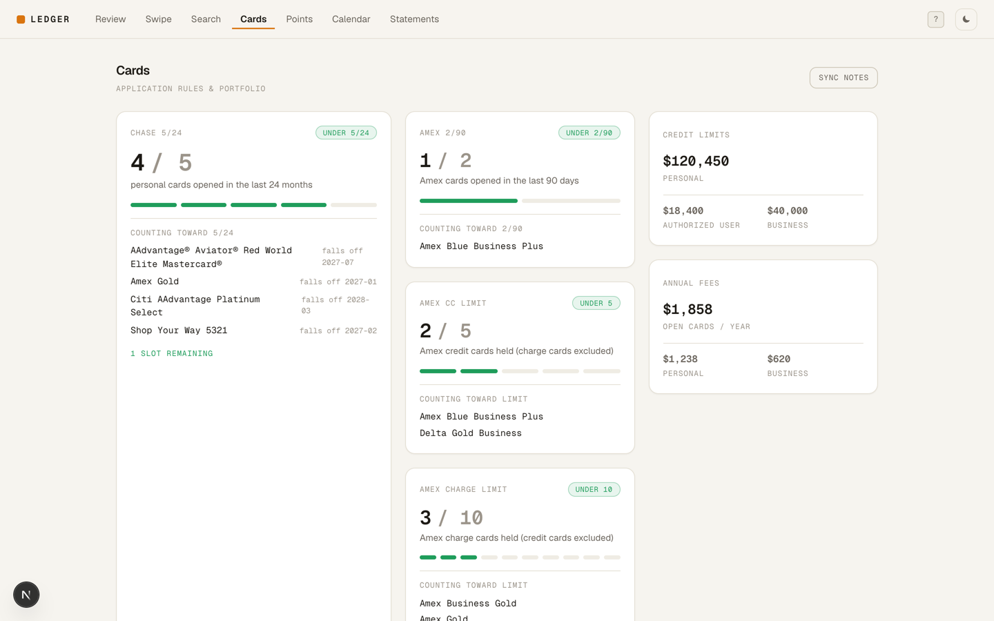The width and height of the screenshot is (994, 621).
Task: Click the '3 / 10' charge card count
Action: click(451, 517)
